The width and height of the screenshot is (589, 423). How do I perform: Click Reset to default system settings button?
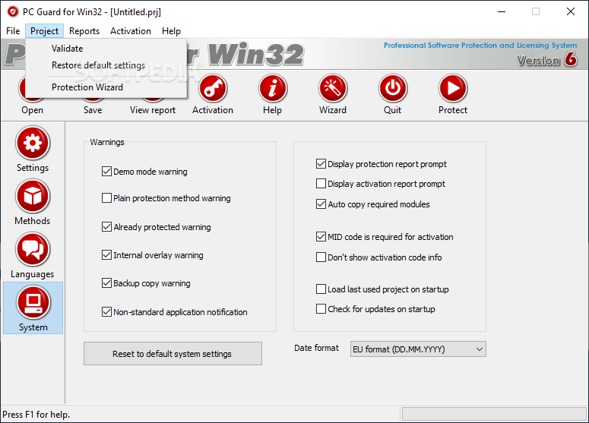173,354
